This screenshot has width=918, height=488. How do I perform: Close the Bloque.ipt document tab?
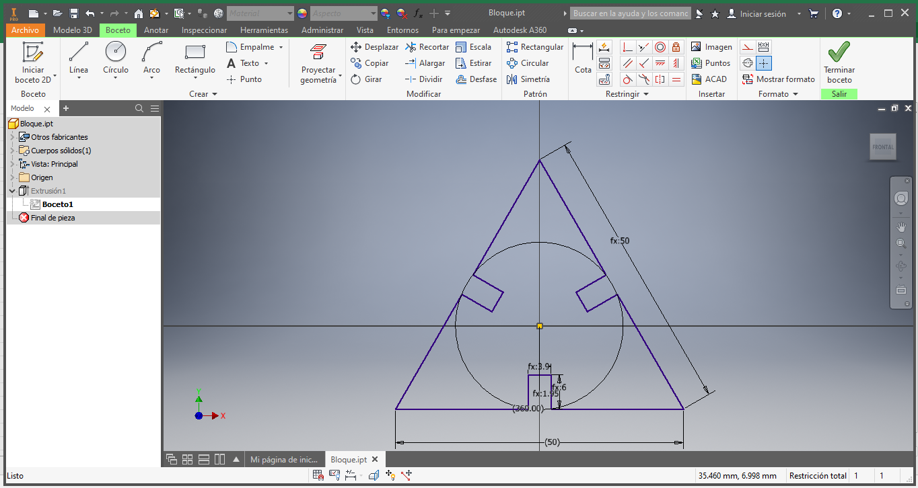(x=375, y=460)
